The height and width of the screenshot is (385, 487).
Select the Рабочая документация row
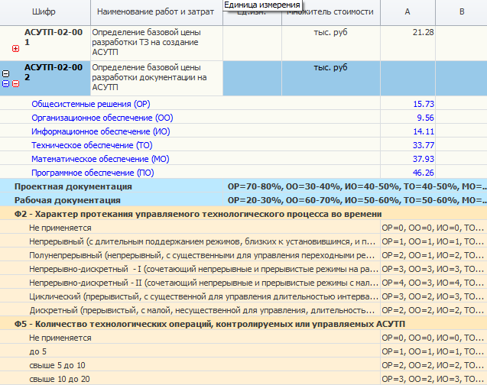243,200
